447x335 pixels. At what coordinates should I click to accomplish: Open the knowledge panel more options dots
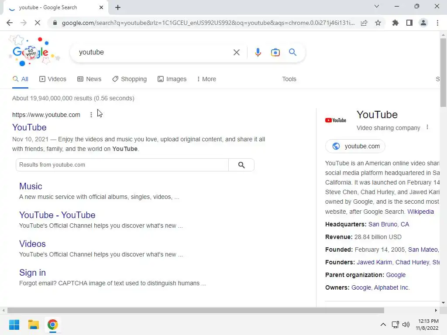427,127
